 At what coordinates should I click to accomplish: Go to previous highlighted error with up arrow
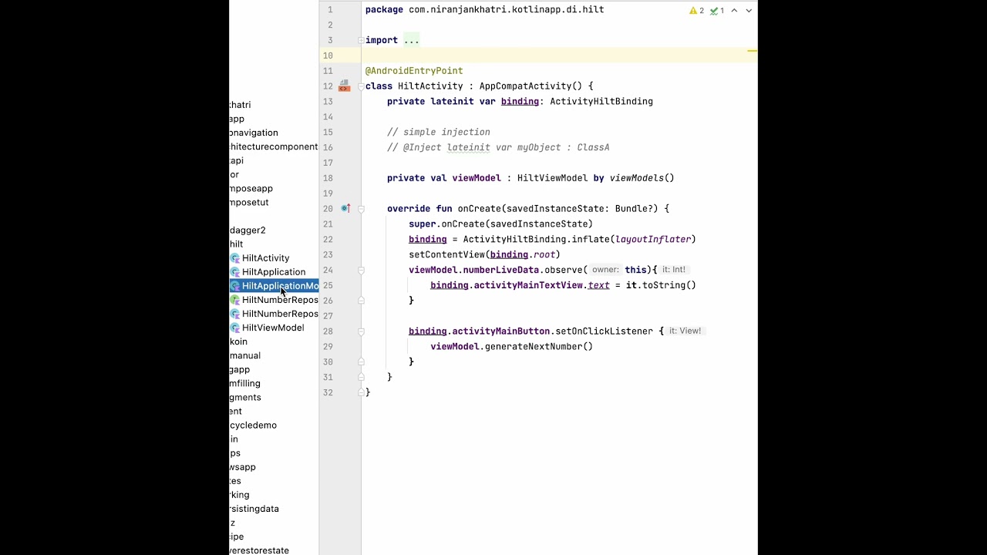coord(734,11)
